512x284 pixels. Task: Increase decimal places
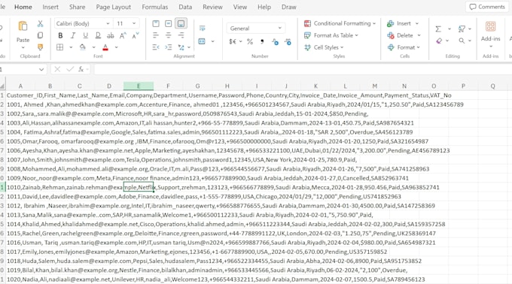pyautogui.click(x=276, y=41)
